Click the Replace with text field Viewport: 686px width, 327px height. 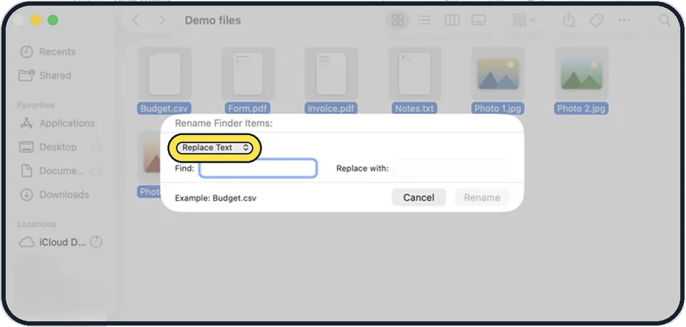452,168
